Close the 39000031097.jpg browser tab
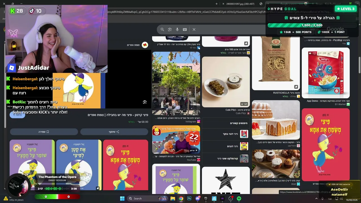This screenshot has height=203, width=361. tap(223, 4)
